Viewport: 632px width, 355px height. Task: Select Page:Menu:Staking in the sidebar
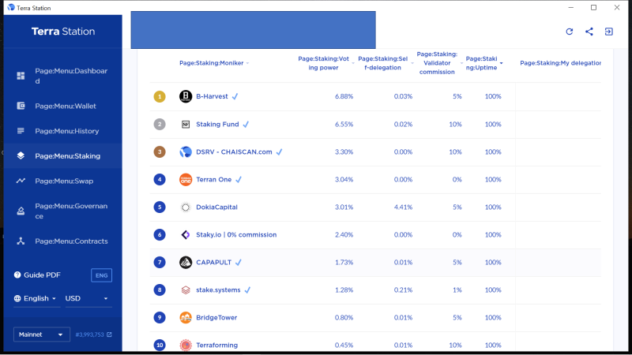(x=63, y=155)
